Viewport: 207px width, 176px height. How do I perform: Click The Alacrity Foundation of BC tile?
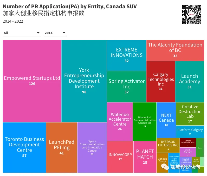coord(175,50)
